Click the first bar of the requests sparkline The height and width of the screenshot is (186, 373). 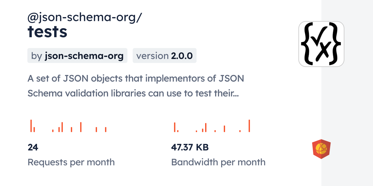[x=31, y=126]
